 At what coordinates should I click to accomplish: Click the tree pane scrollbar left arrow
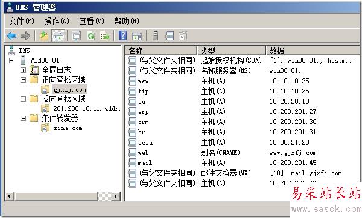point(9,196)
